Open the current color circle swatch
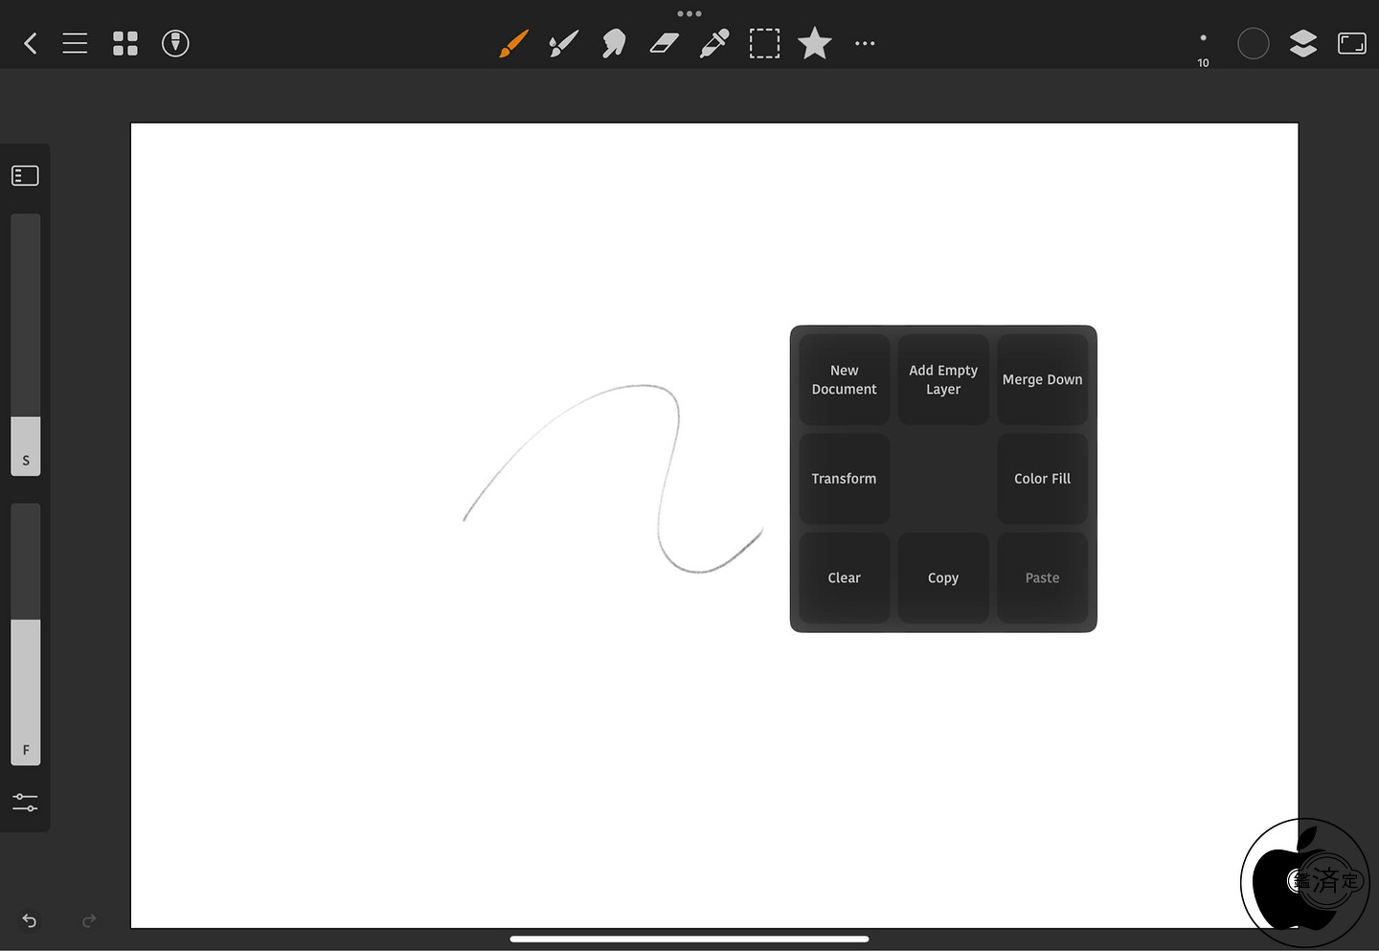The width and height of the screenshot is (1379, 951). pos(1254,43)
